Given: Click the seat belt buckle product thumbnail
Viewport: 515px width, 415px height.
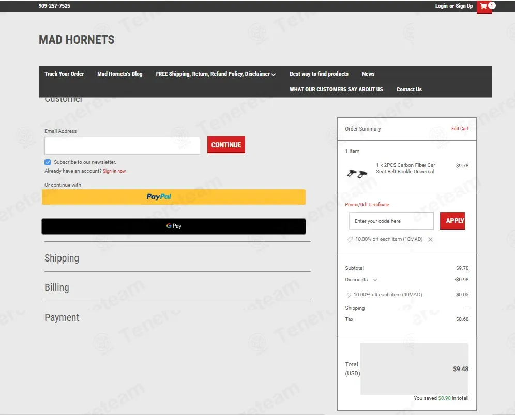Looking at the screenshot, I should (357, 173).
